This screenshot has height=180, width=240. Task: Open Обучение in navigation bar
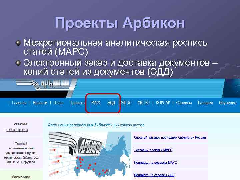tap(227, 103)
